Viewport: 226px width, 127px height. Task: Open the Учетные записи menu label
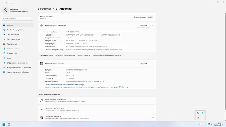[13, 49]
